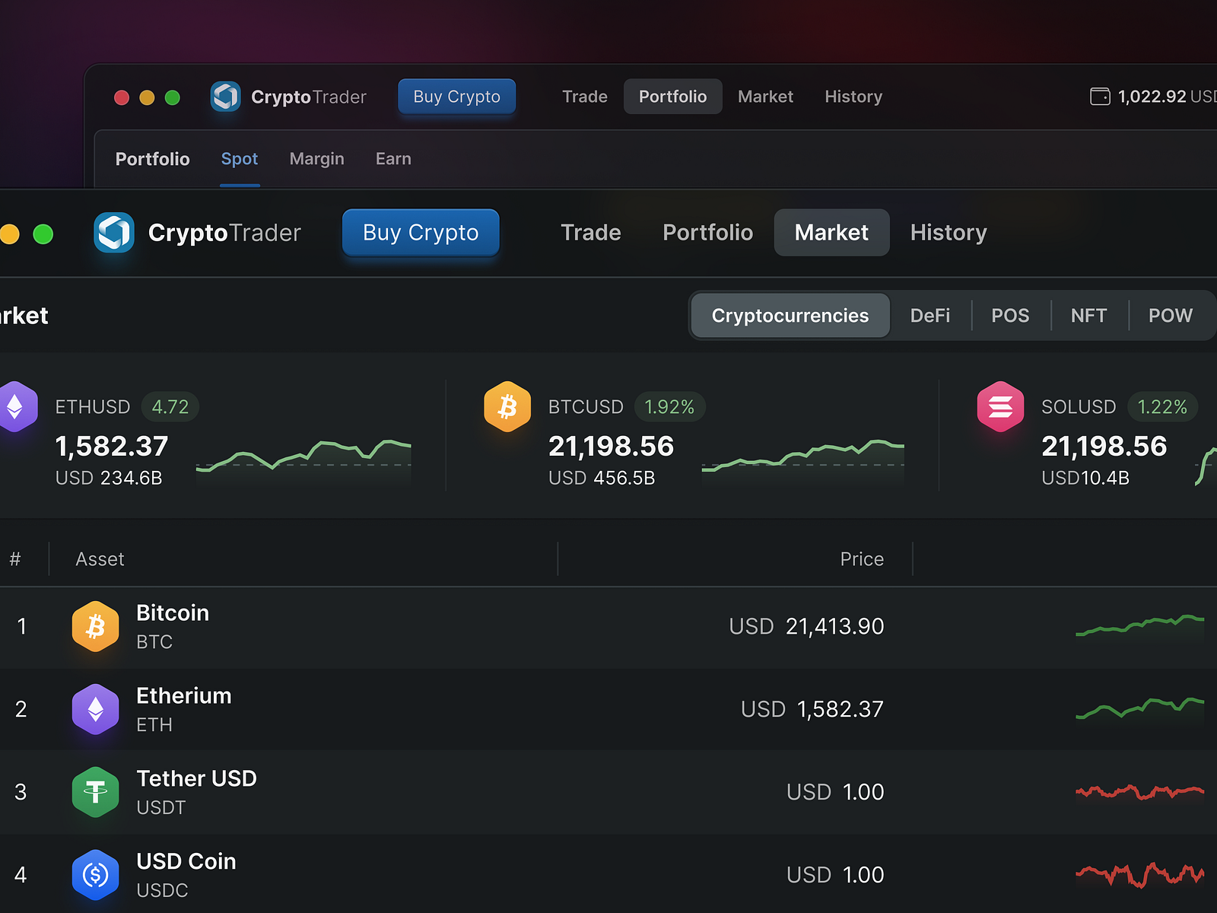Click the Bitcoin icon in asset row 1

click(95, 627)
